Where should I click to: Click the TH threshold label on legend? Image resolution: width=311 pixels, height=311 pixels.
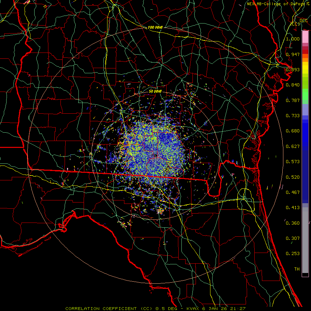(297, 269)
